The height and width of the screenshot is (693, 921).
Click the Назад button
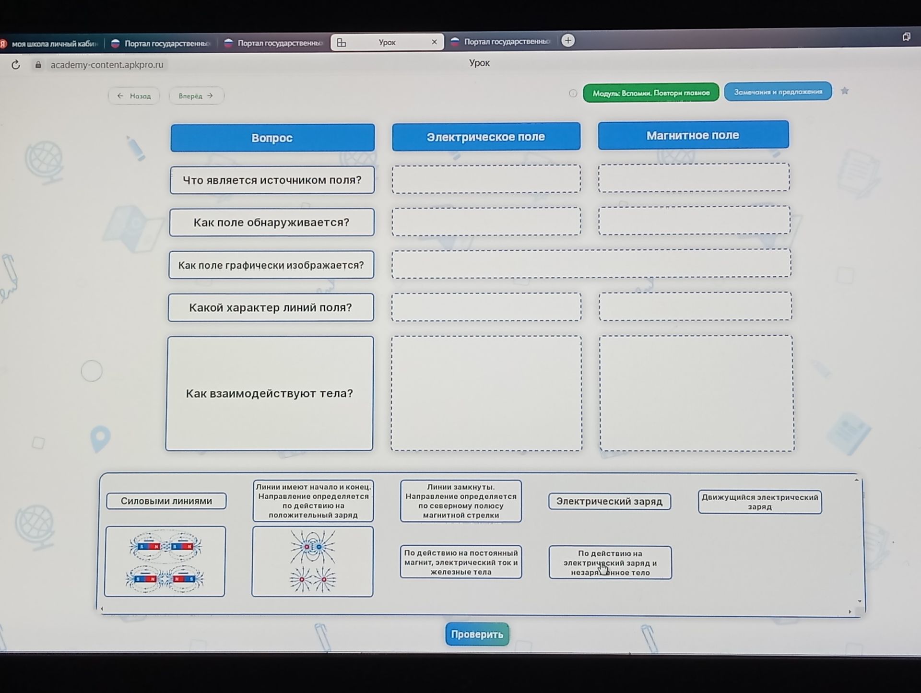134,96
